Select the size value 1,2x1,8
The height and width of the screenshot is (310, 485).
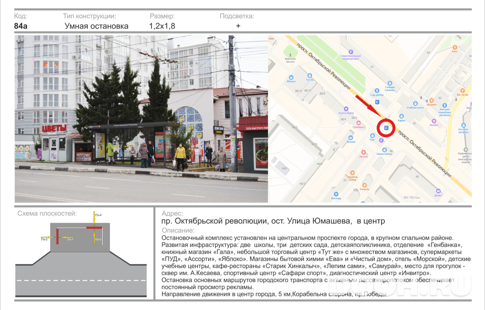pos(162,26)
